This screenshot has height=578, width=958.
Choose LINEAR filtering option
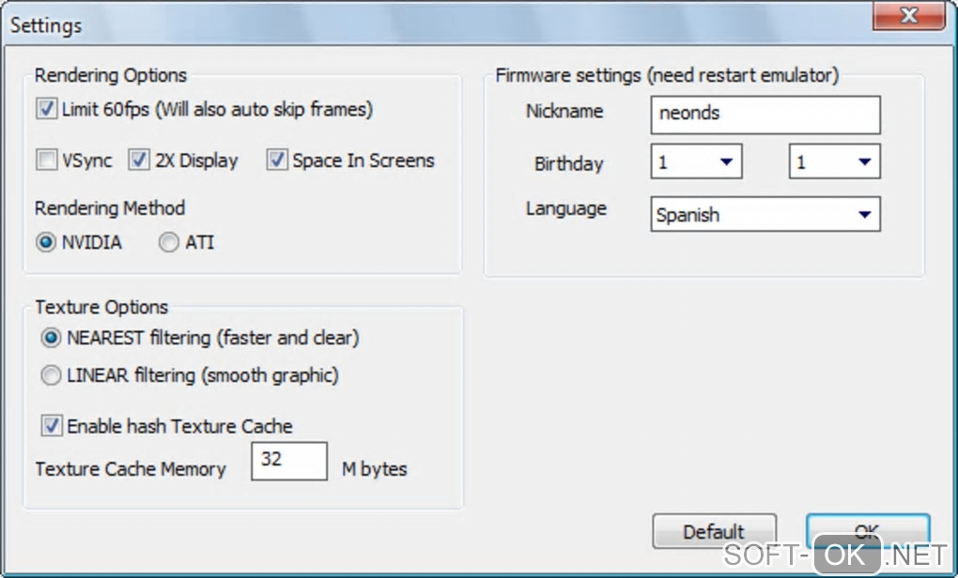52,376
